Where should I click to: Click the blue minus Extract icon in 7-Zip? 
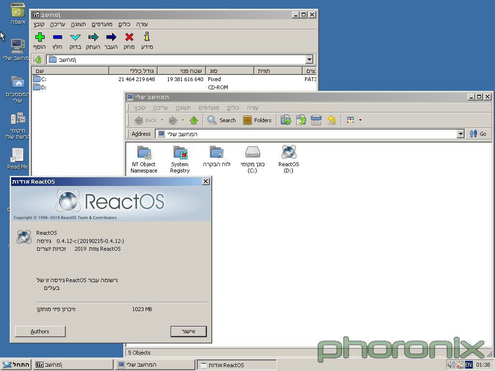[x=58, y=37]
